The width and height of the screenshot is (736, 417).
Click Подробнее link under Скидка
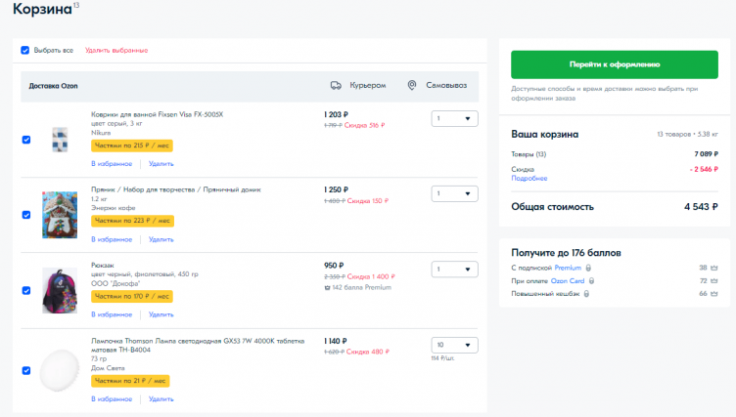point(529,179)
